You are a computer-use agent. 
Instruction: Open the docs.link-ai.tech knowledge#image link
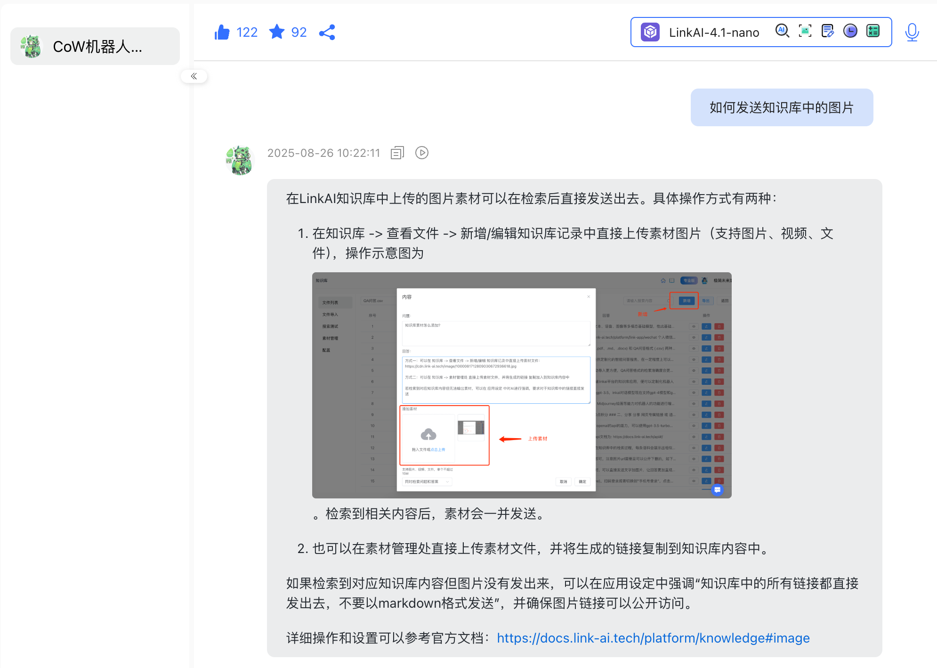tap(653, 638)
